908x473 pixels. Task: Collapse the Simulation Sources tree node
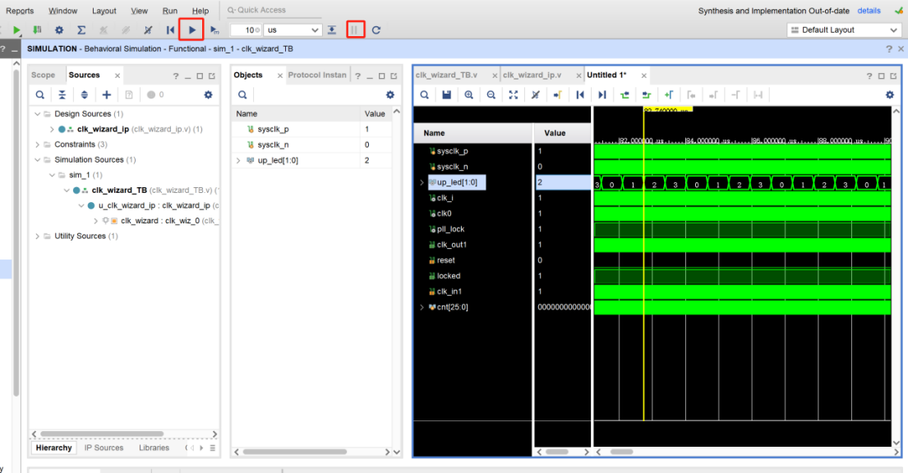(x=38, y=160)
